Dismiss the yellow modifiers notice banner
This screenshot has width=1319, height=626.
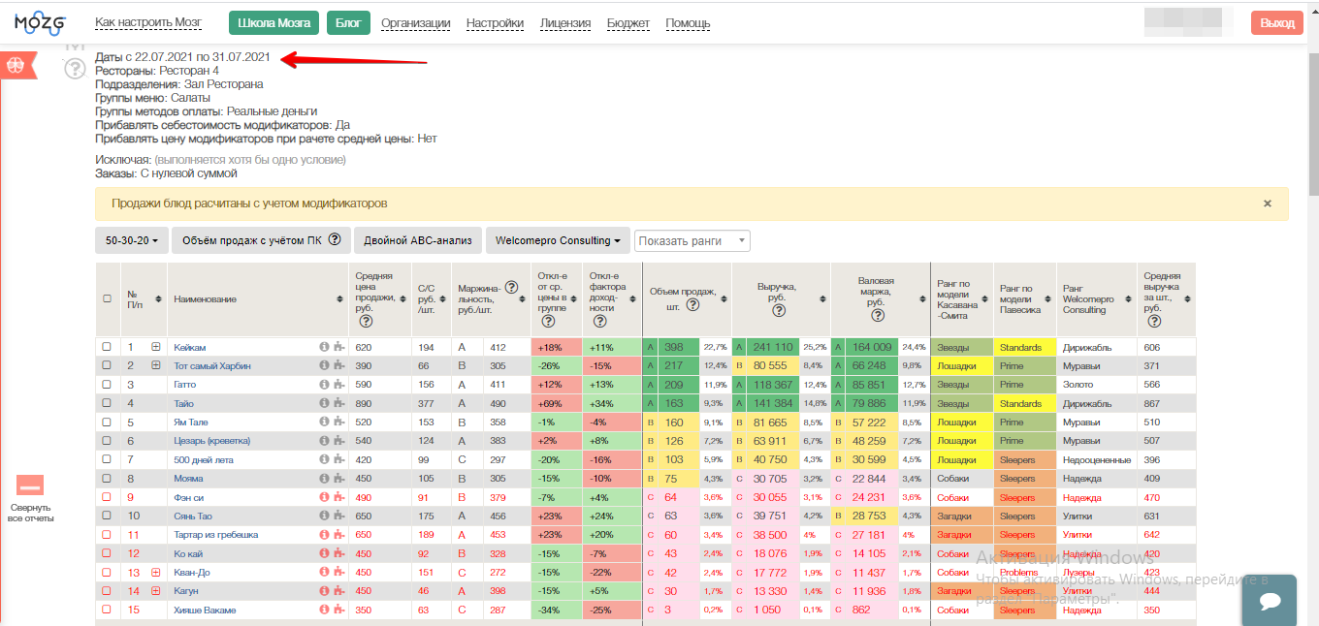pos(1267,203)
